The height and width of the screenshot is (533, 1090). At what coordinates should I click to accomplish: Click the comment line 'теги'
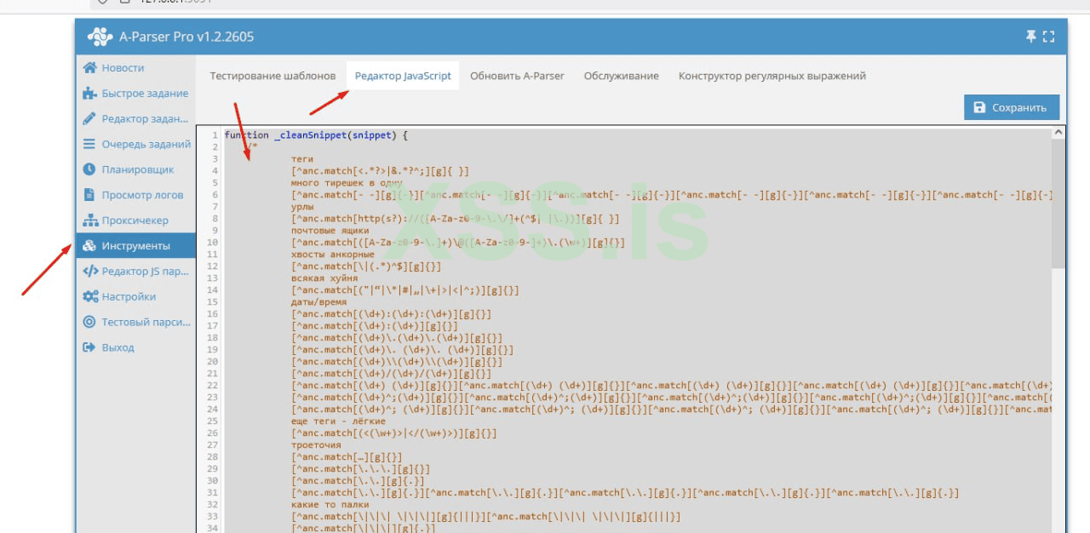pos(302,159)
